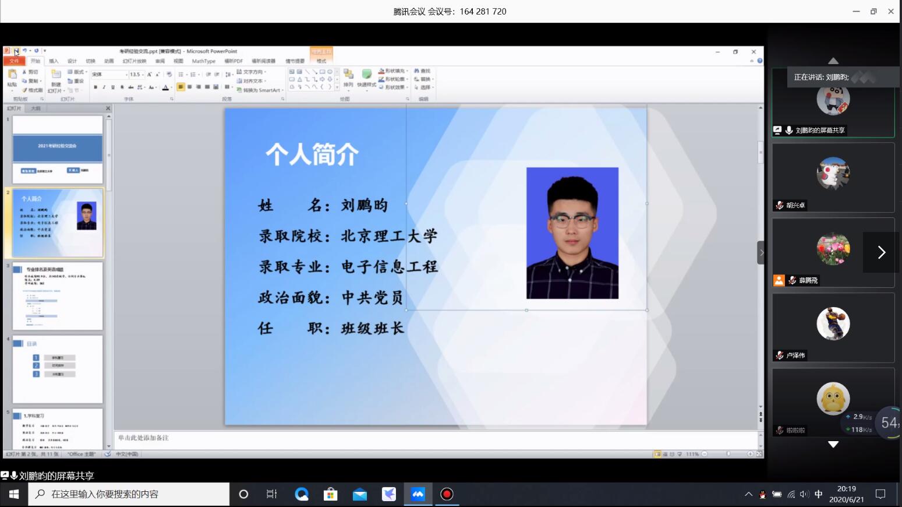Click the next participants arrow button
Viewport: 902px width, 507px height.
tap(881, 252)
